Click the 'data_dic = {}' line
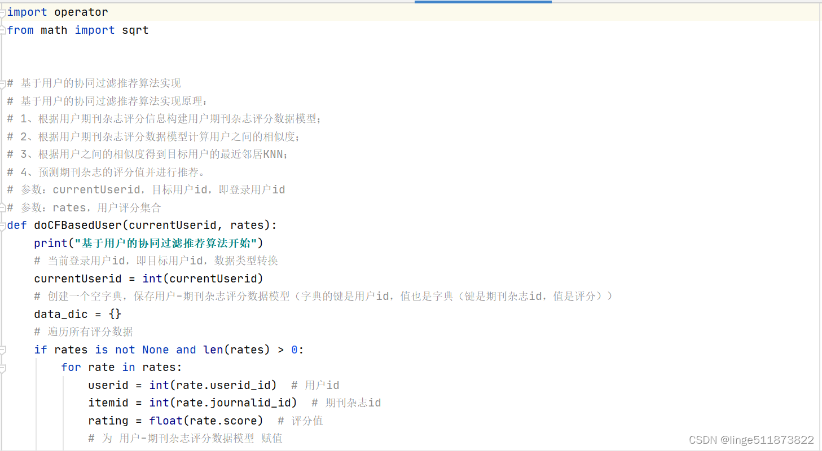822x451 pixels. pos(78,314)
